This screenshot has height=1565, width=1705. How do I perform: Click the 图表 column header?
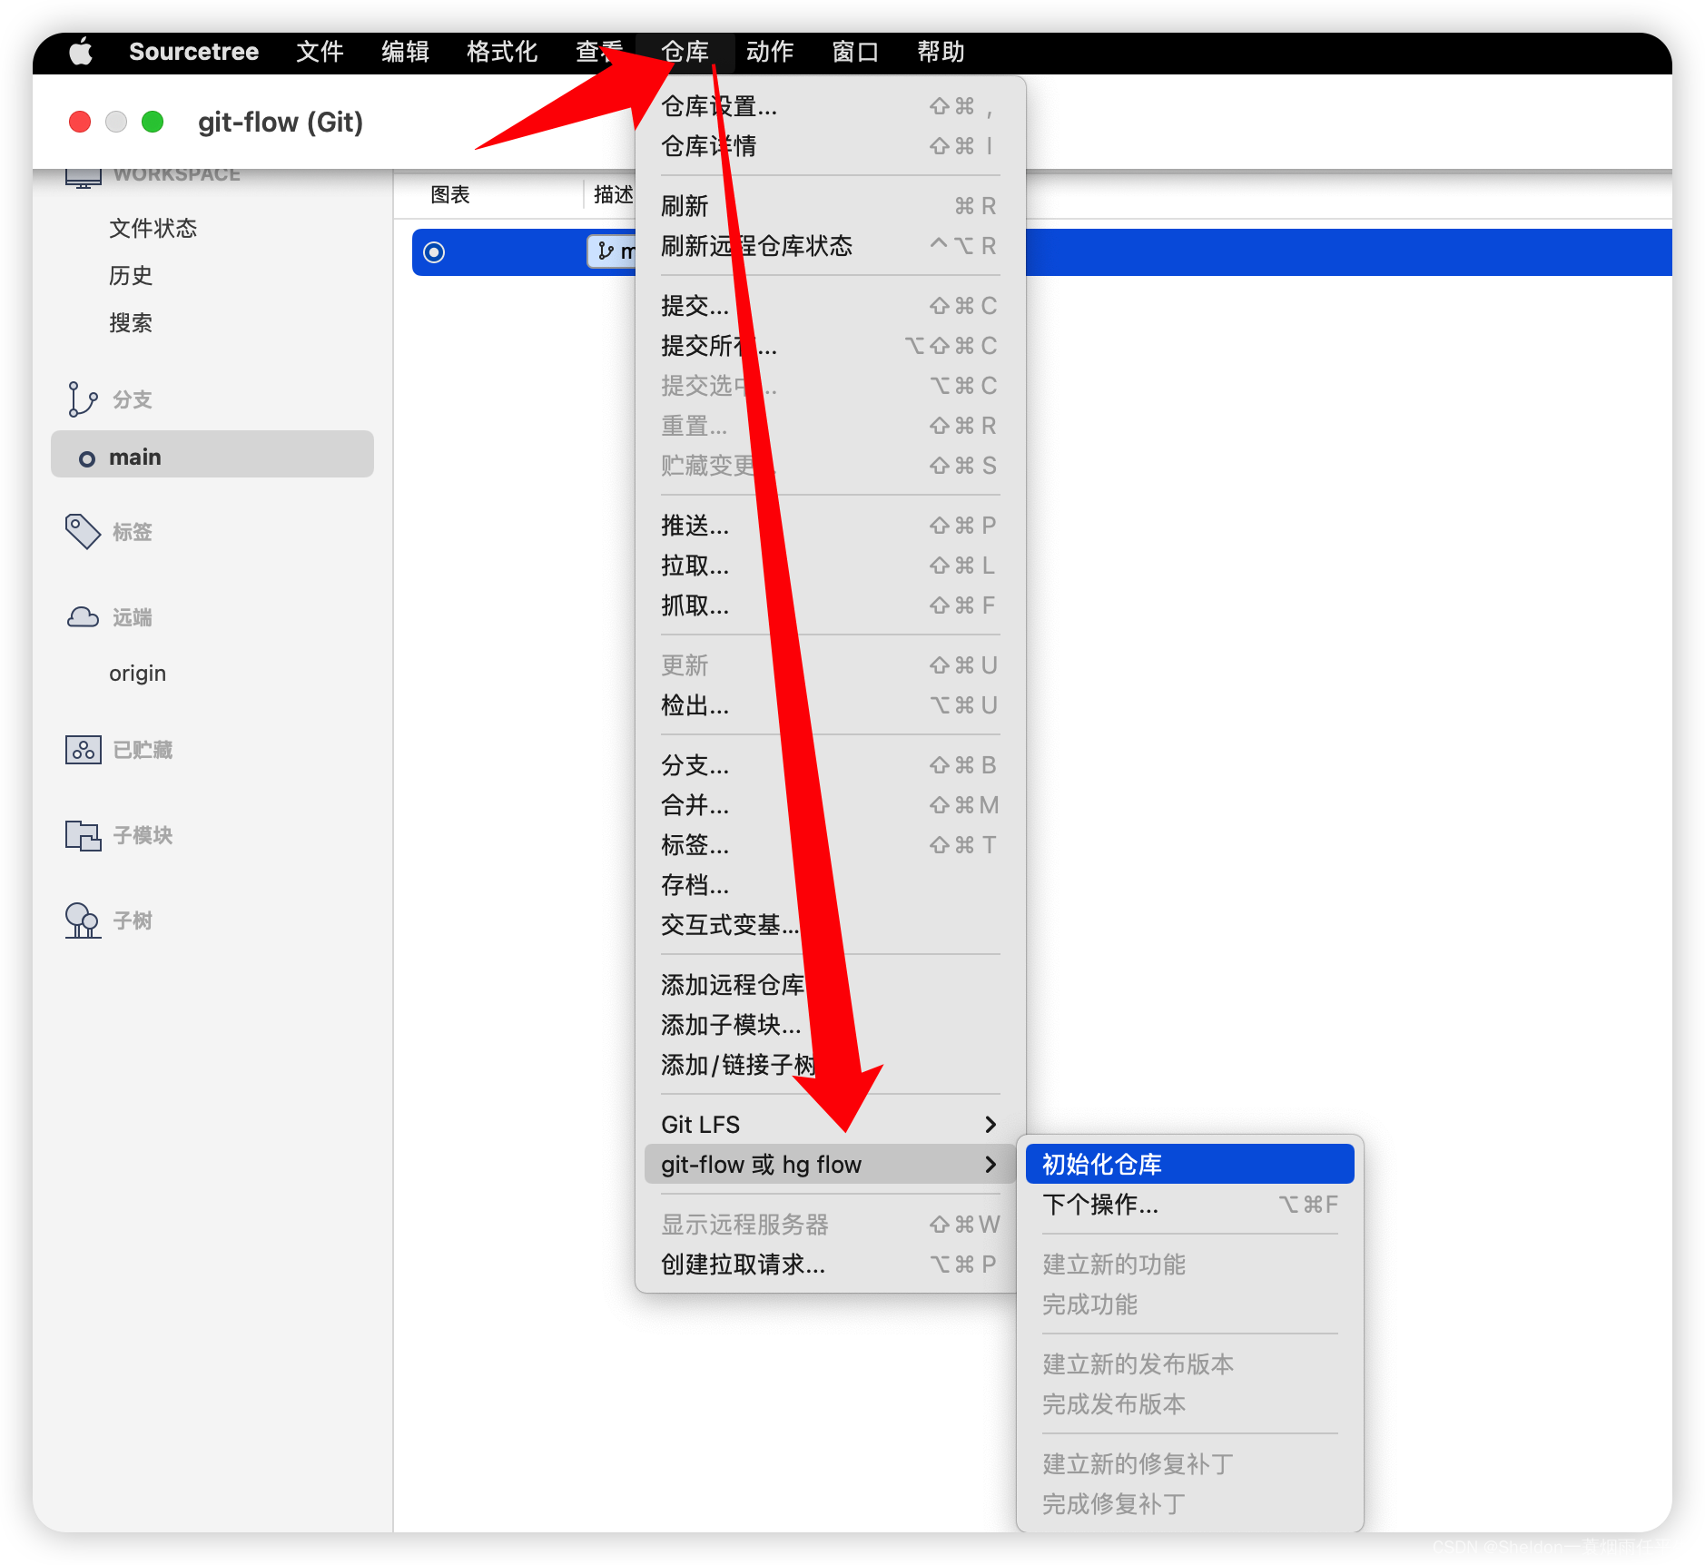[x=450, y=194]
